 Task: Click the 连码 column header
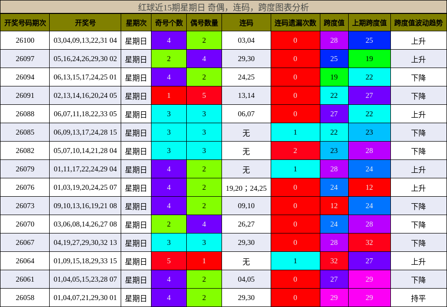(246, 23)
